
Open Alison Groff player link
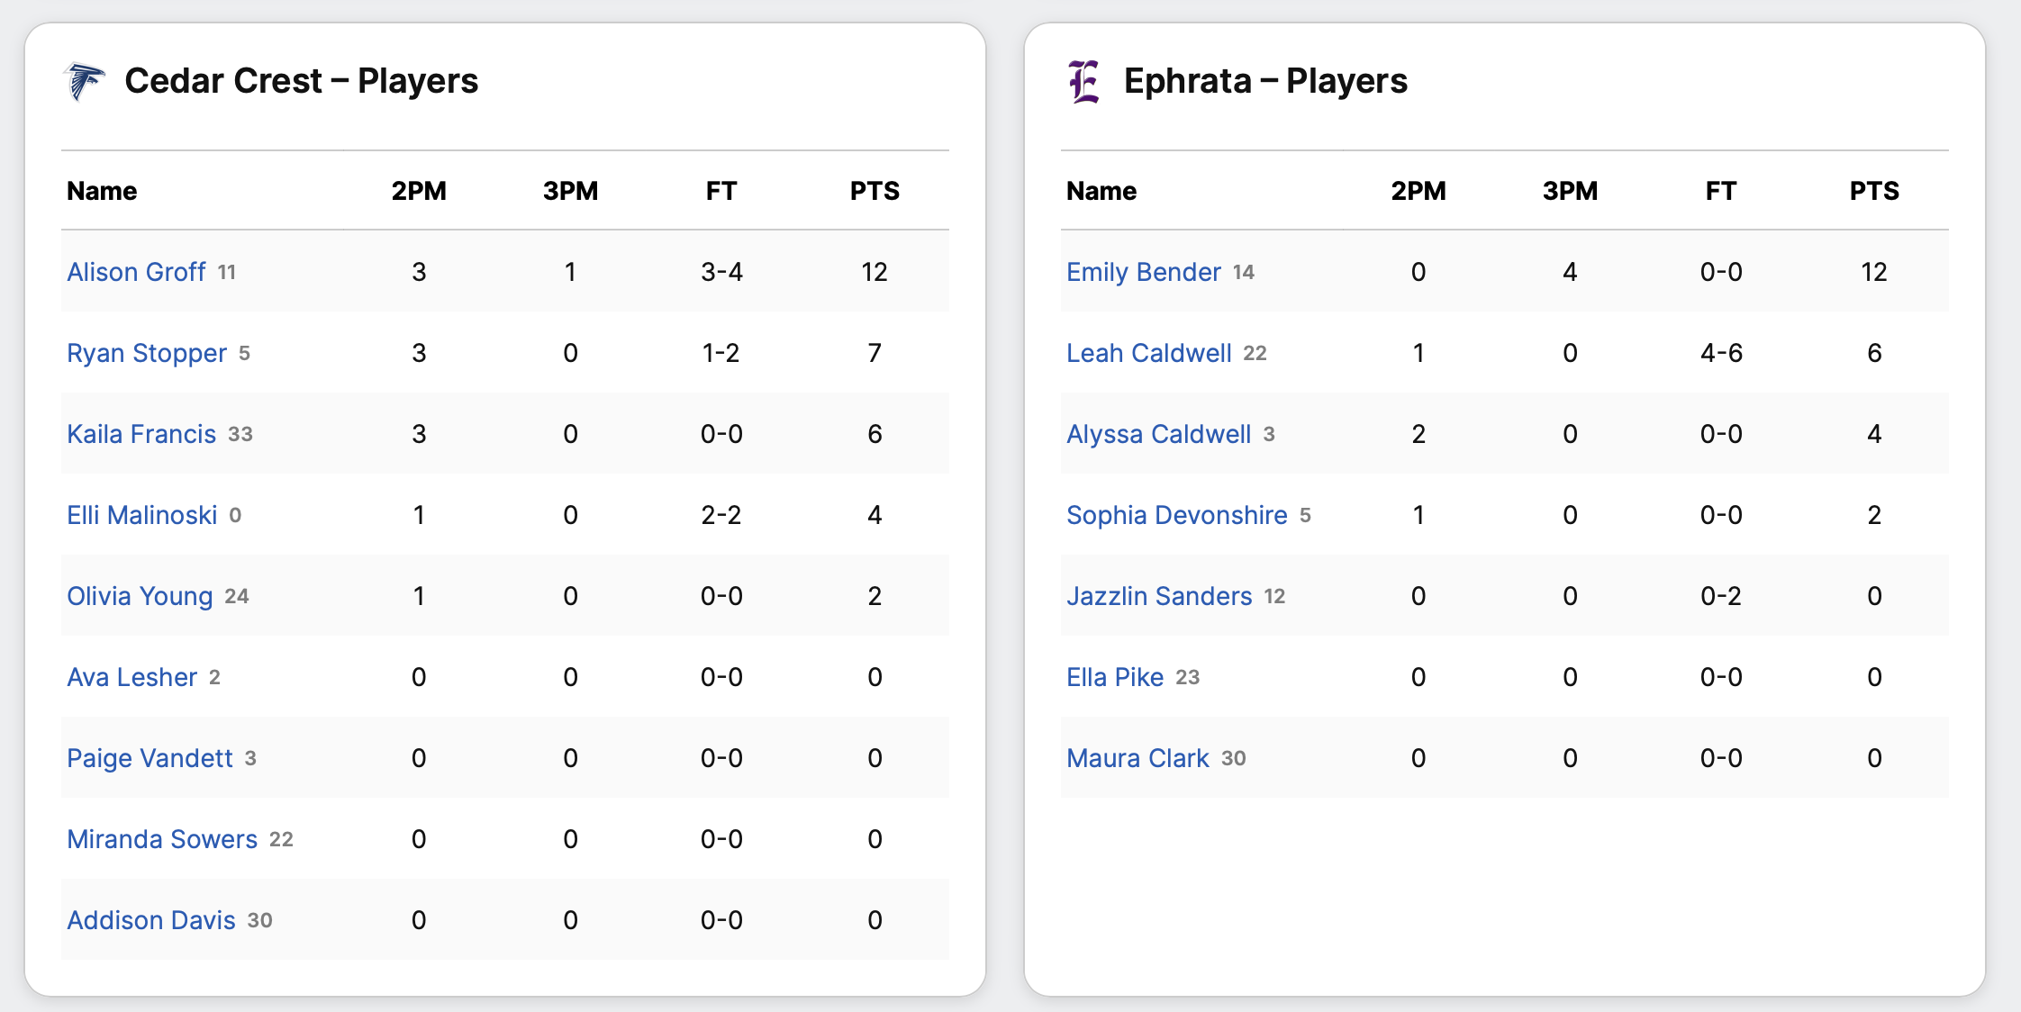pyautogui.click(x=136, y=272)
